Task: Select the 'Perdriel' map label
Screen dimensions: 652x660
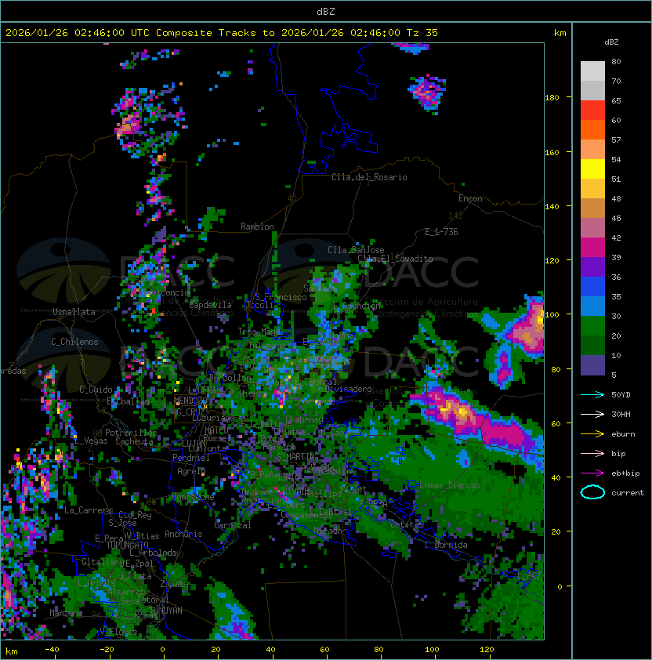Action: click(191, 458)
